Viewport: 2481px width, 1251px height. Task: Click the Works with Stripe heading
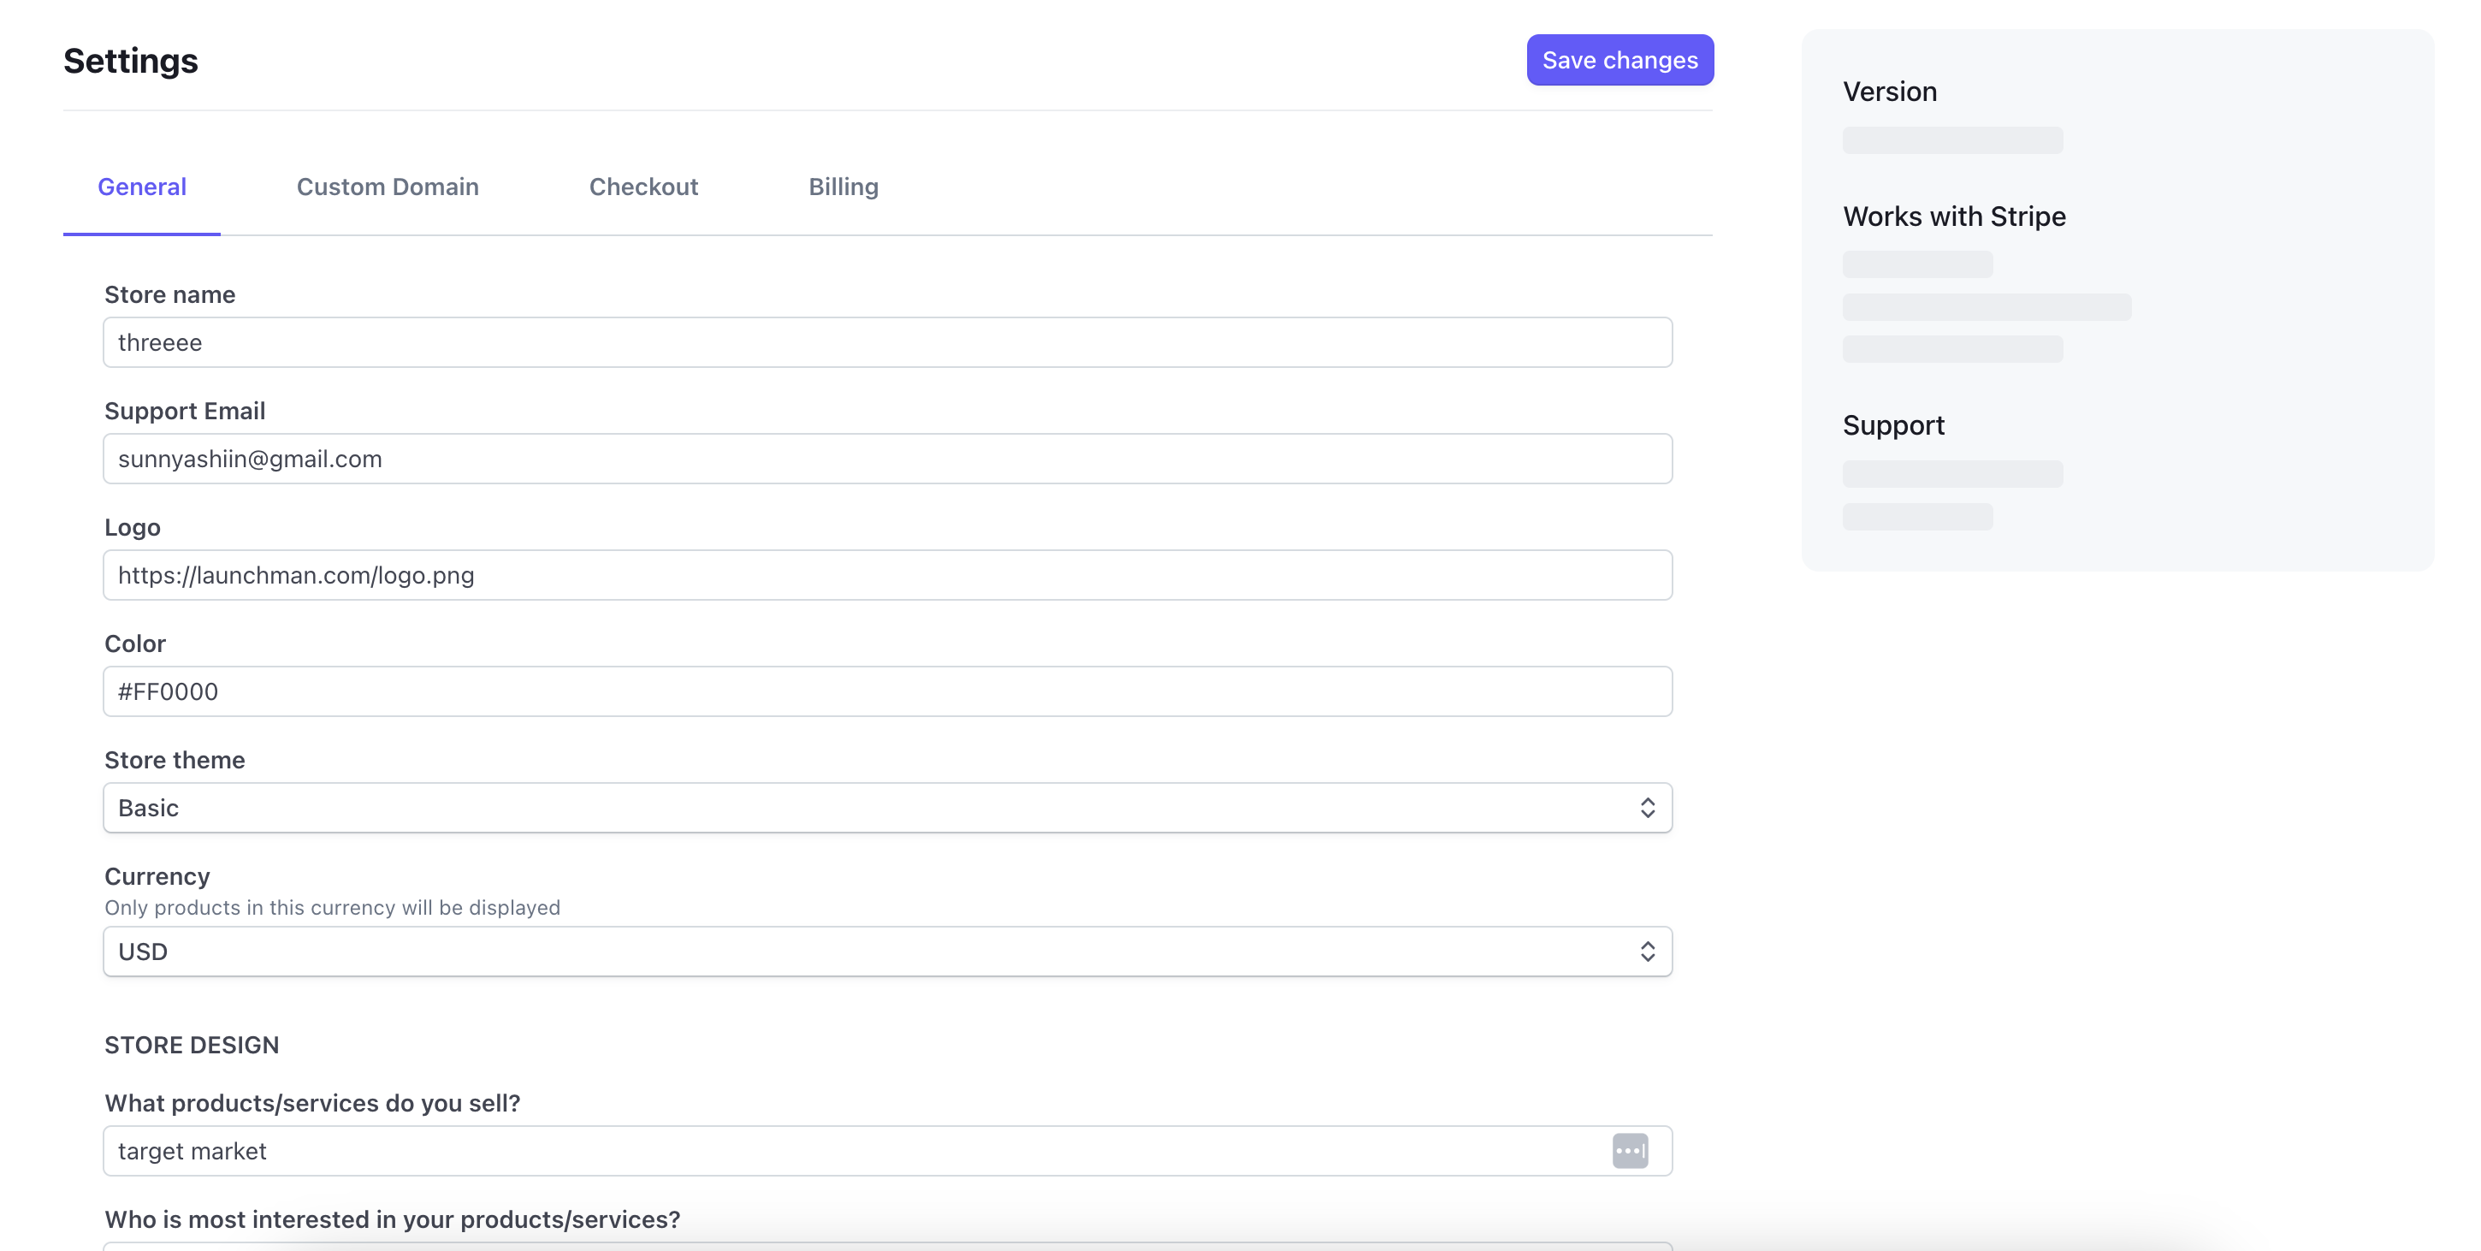[x=1954, y=216]
